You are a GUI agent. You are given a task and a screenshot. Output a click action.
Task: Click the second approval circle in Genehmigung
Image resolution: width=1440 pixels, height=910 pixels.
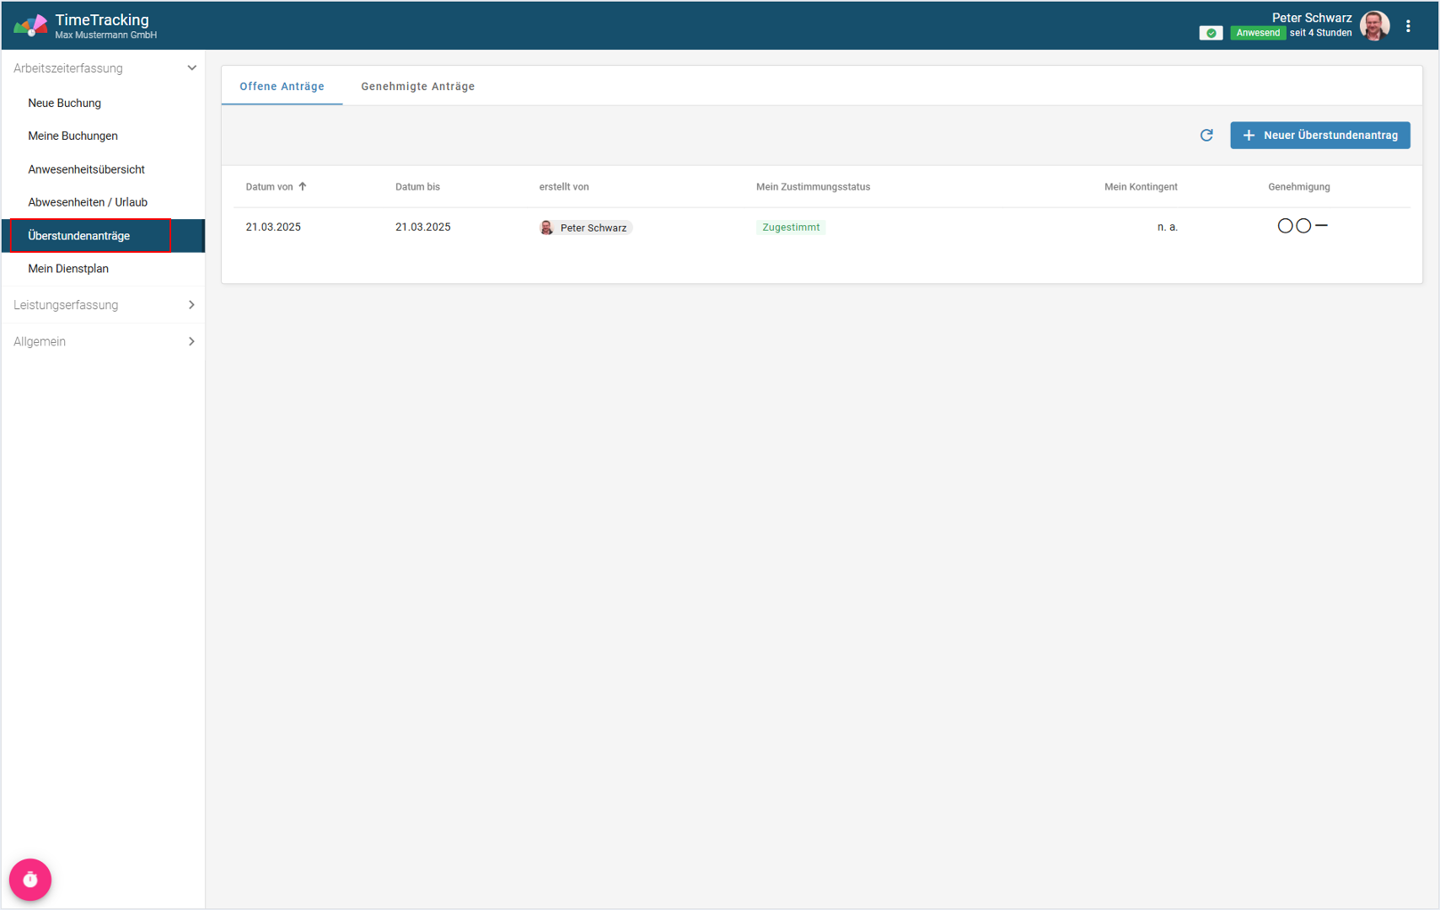pos(1303,226)
